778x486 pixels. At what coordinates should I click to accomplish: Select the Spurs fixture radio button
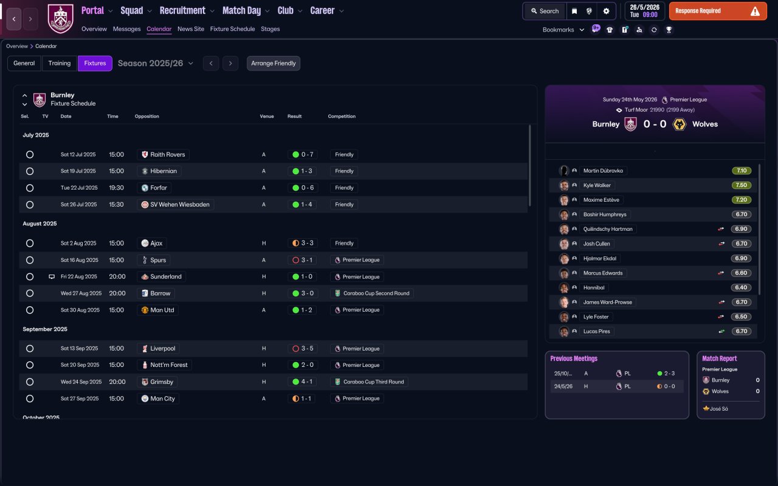click(30, 260)
